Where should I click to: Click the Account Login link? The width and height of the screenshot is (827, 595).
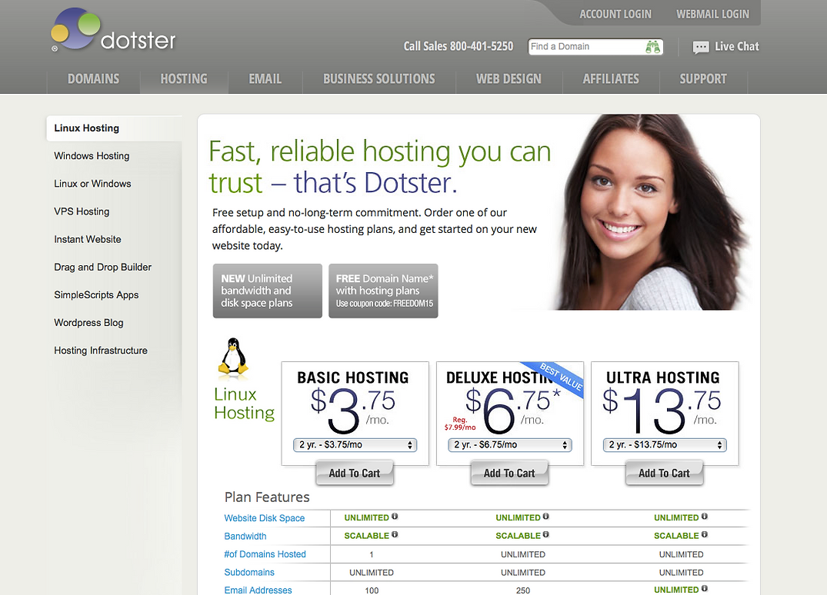(615, 15)
